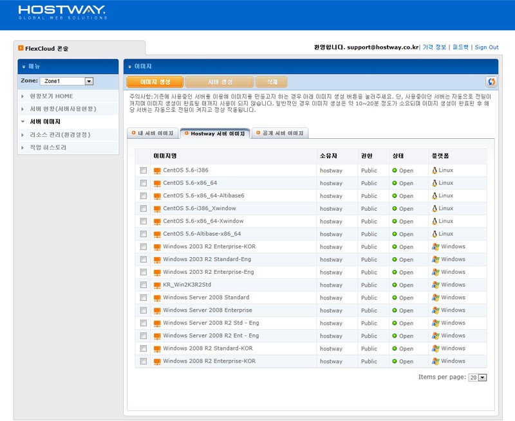The image size is (515, 421).
Task: Click the support@hostway.co.kr account text
Action: click(382, 47)
